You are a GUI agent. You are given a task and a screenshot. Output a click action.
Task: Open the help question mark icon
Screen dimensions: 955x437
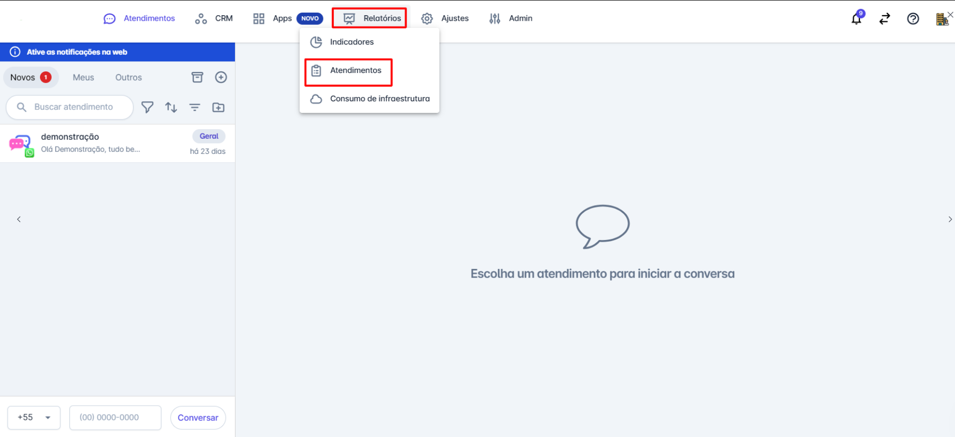912,19
